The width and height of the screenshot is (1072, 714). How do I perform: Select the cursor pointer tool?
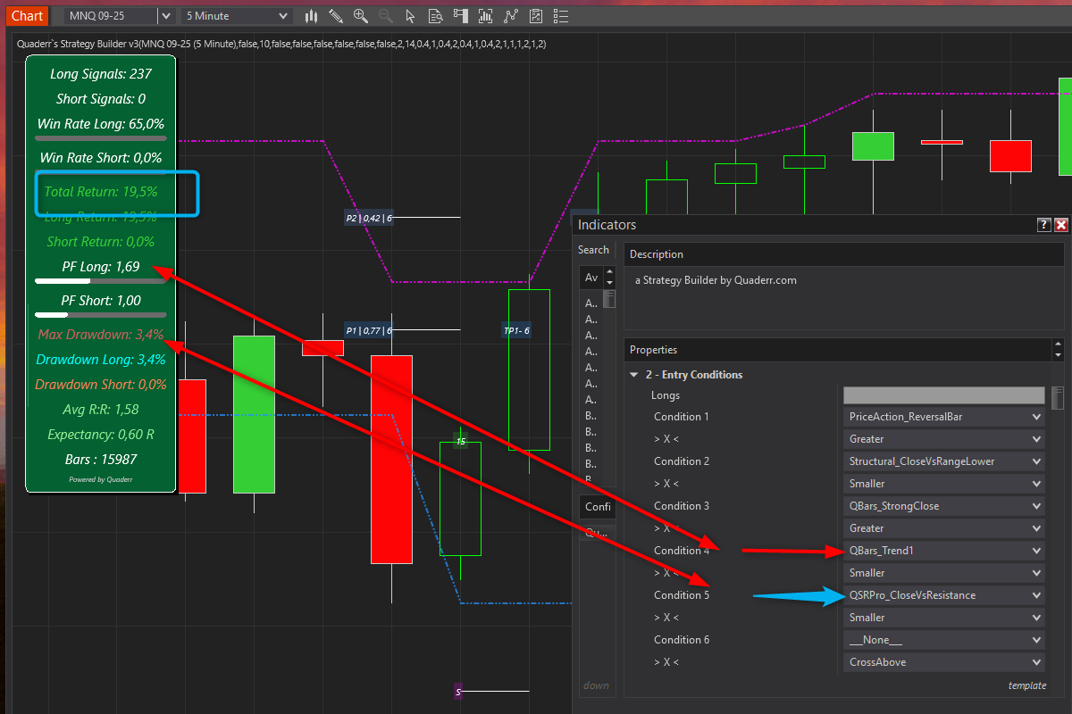(x=410, y=16)
